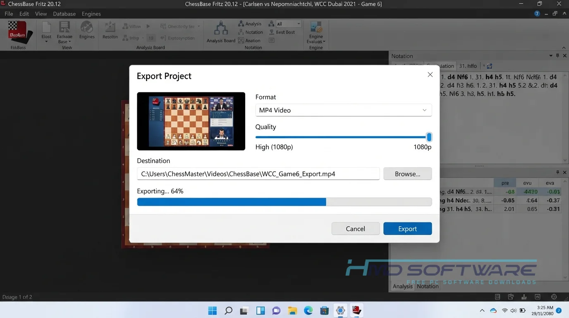Screen dimensions: 569x318
Task: Collapse the ribbon with the chevron
Action: 564,48
